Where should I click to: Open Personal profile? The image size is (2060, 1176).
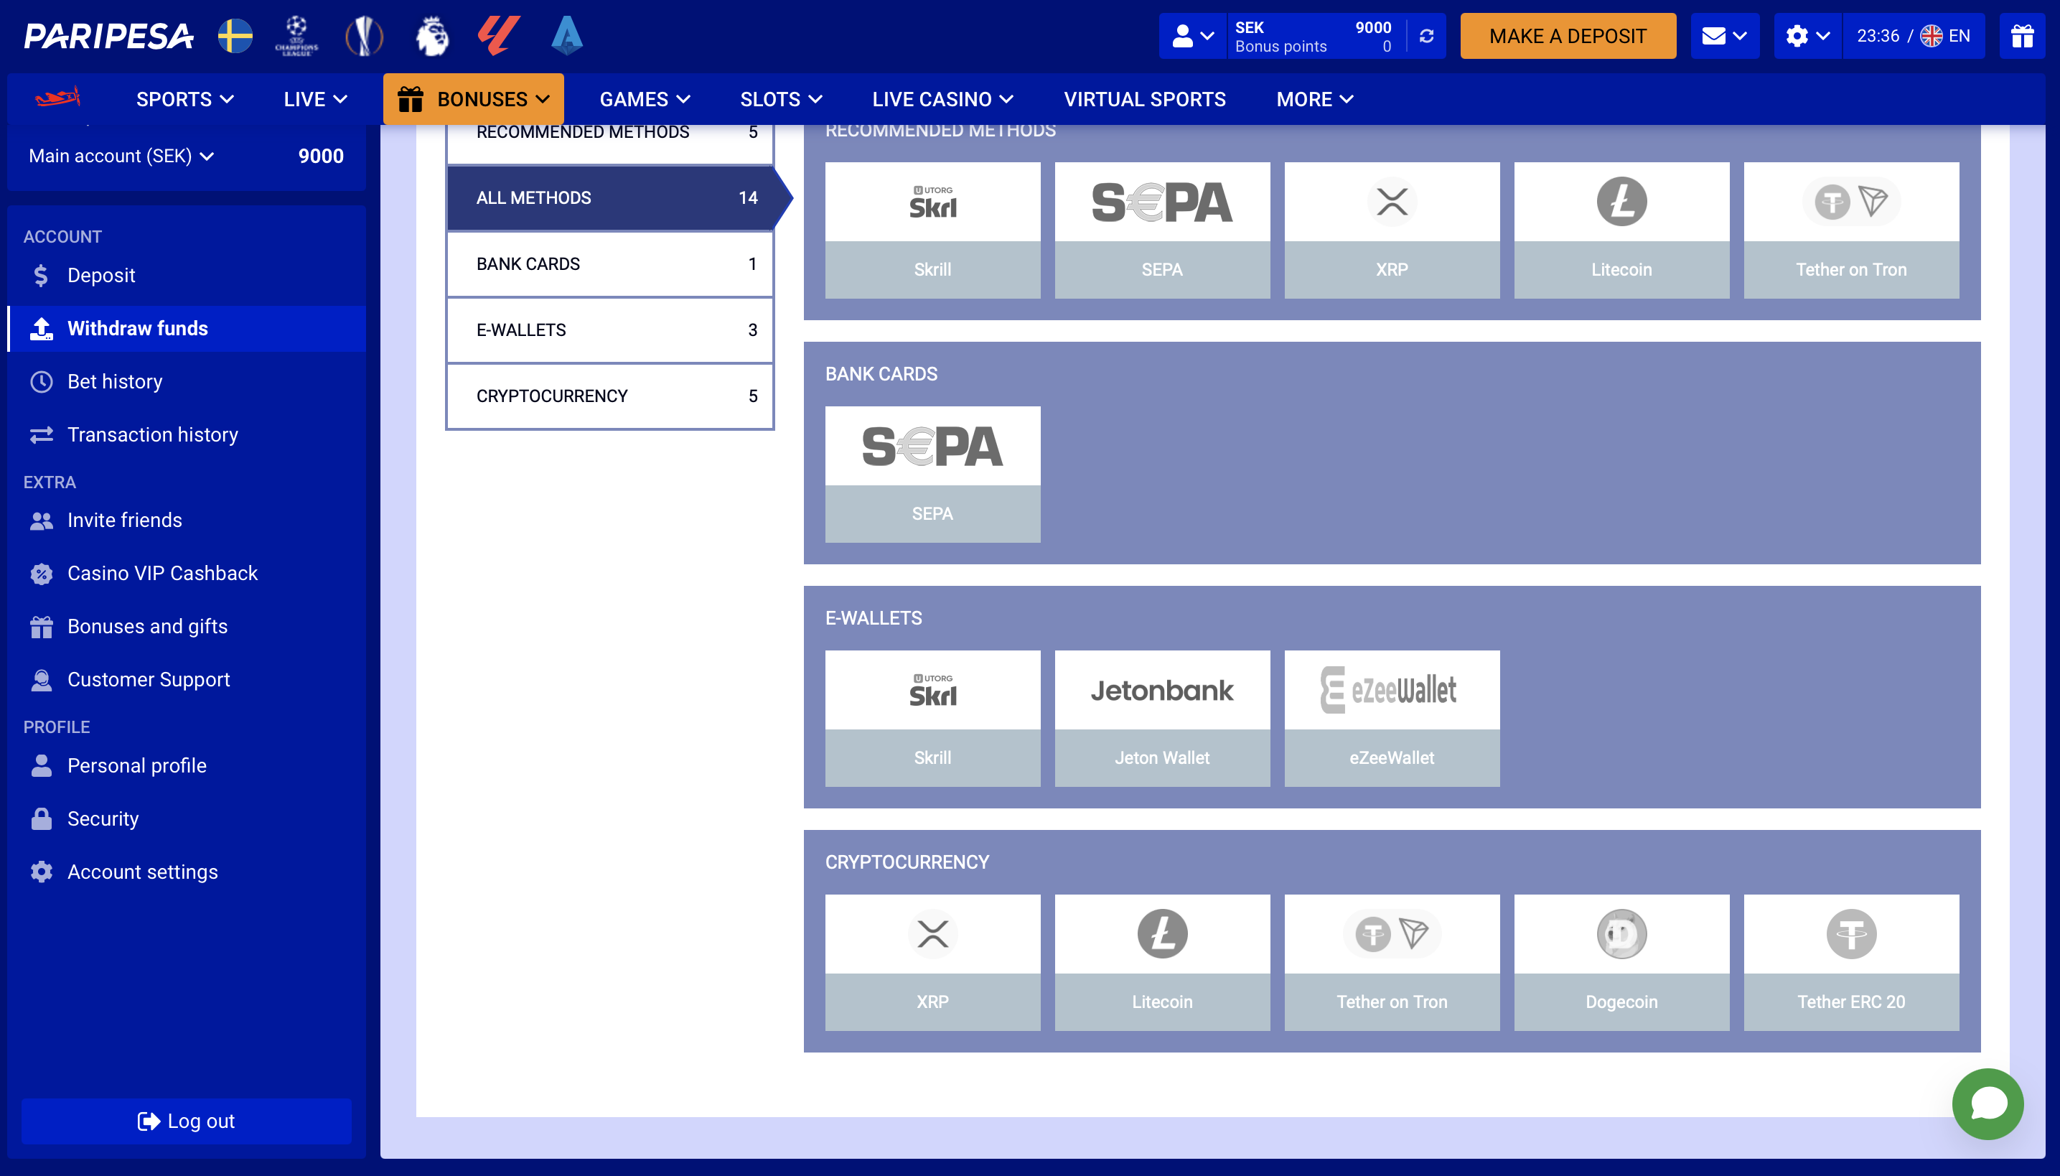click(x=187, y=767)
